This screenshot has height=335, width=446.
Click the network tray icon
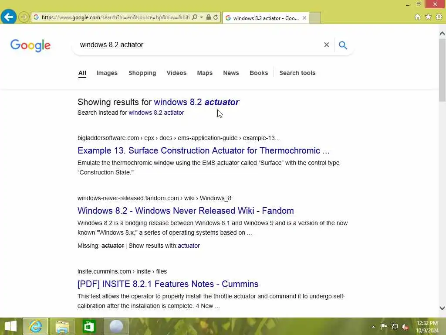pos(394,326)
